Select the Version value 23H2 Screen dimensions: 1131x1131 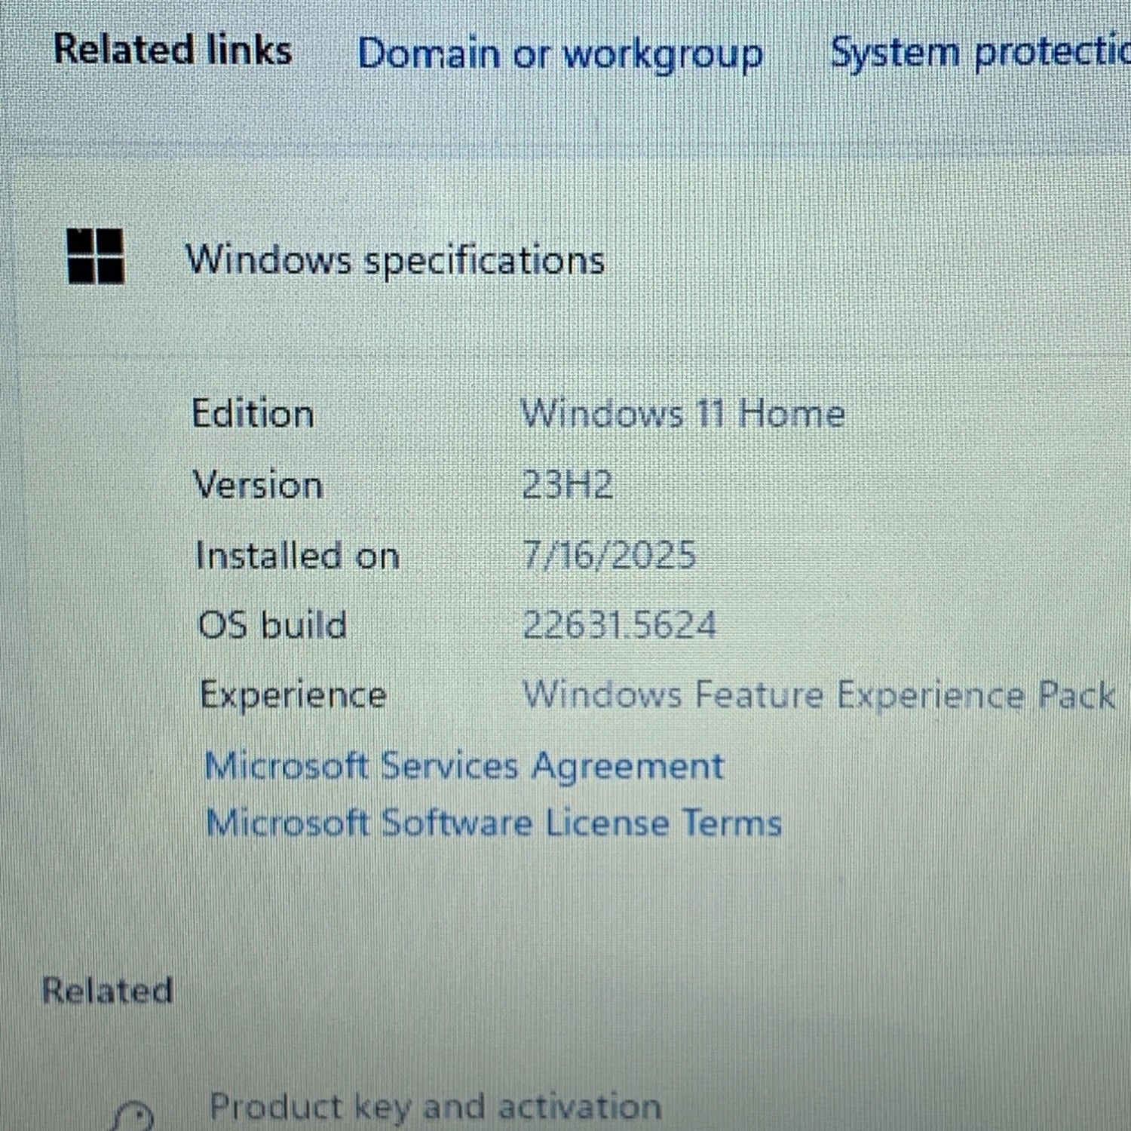(567, 484)
